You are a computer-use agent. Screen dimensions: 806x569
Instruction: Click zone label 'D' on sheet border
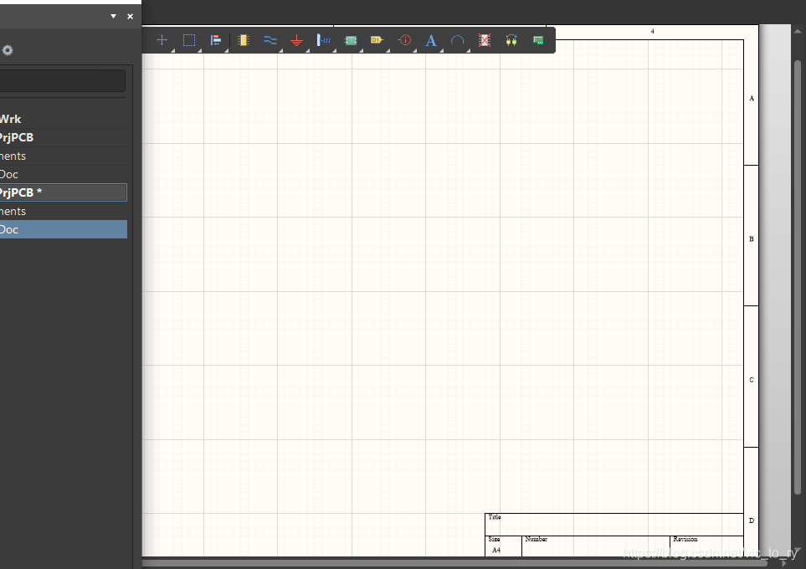tap(752, 520)
